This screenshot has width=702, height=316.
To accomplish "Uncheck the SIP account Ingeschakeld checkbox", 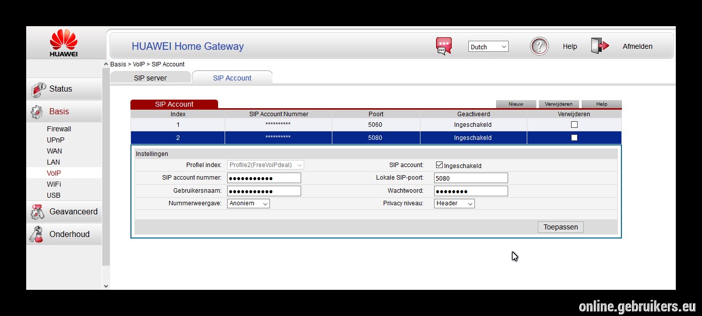I will (439, 165).
